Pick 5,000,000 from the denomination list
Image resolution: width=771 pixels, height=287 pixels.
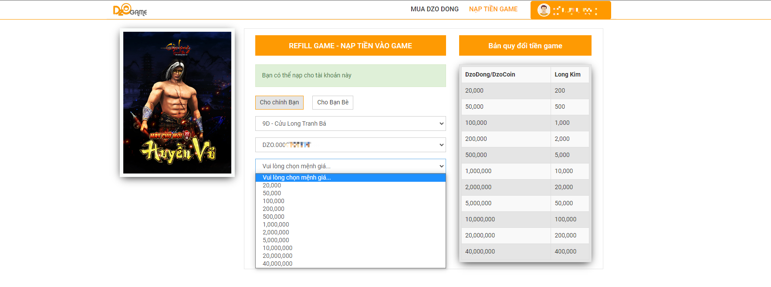click(351, 240)
